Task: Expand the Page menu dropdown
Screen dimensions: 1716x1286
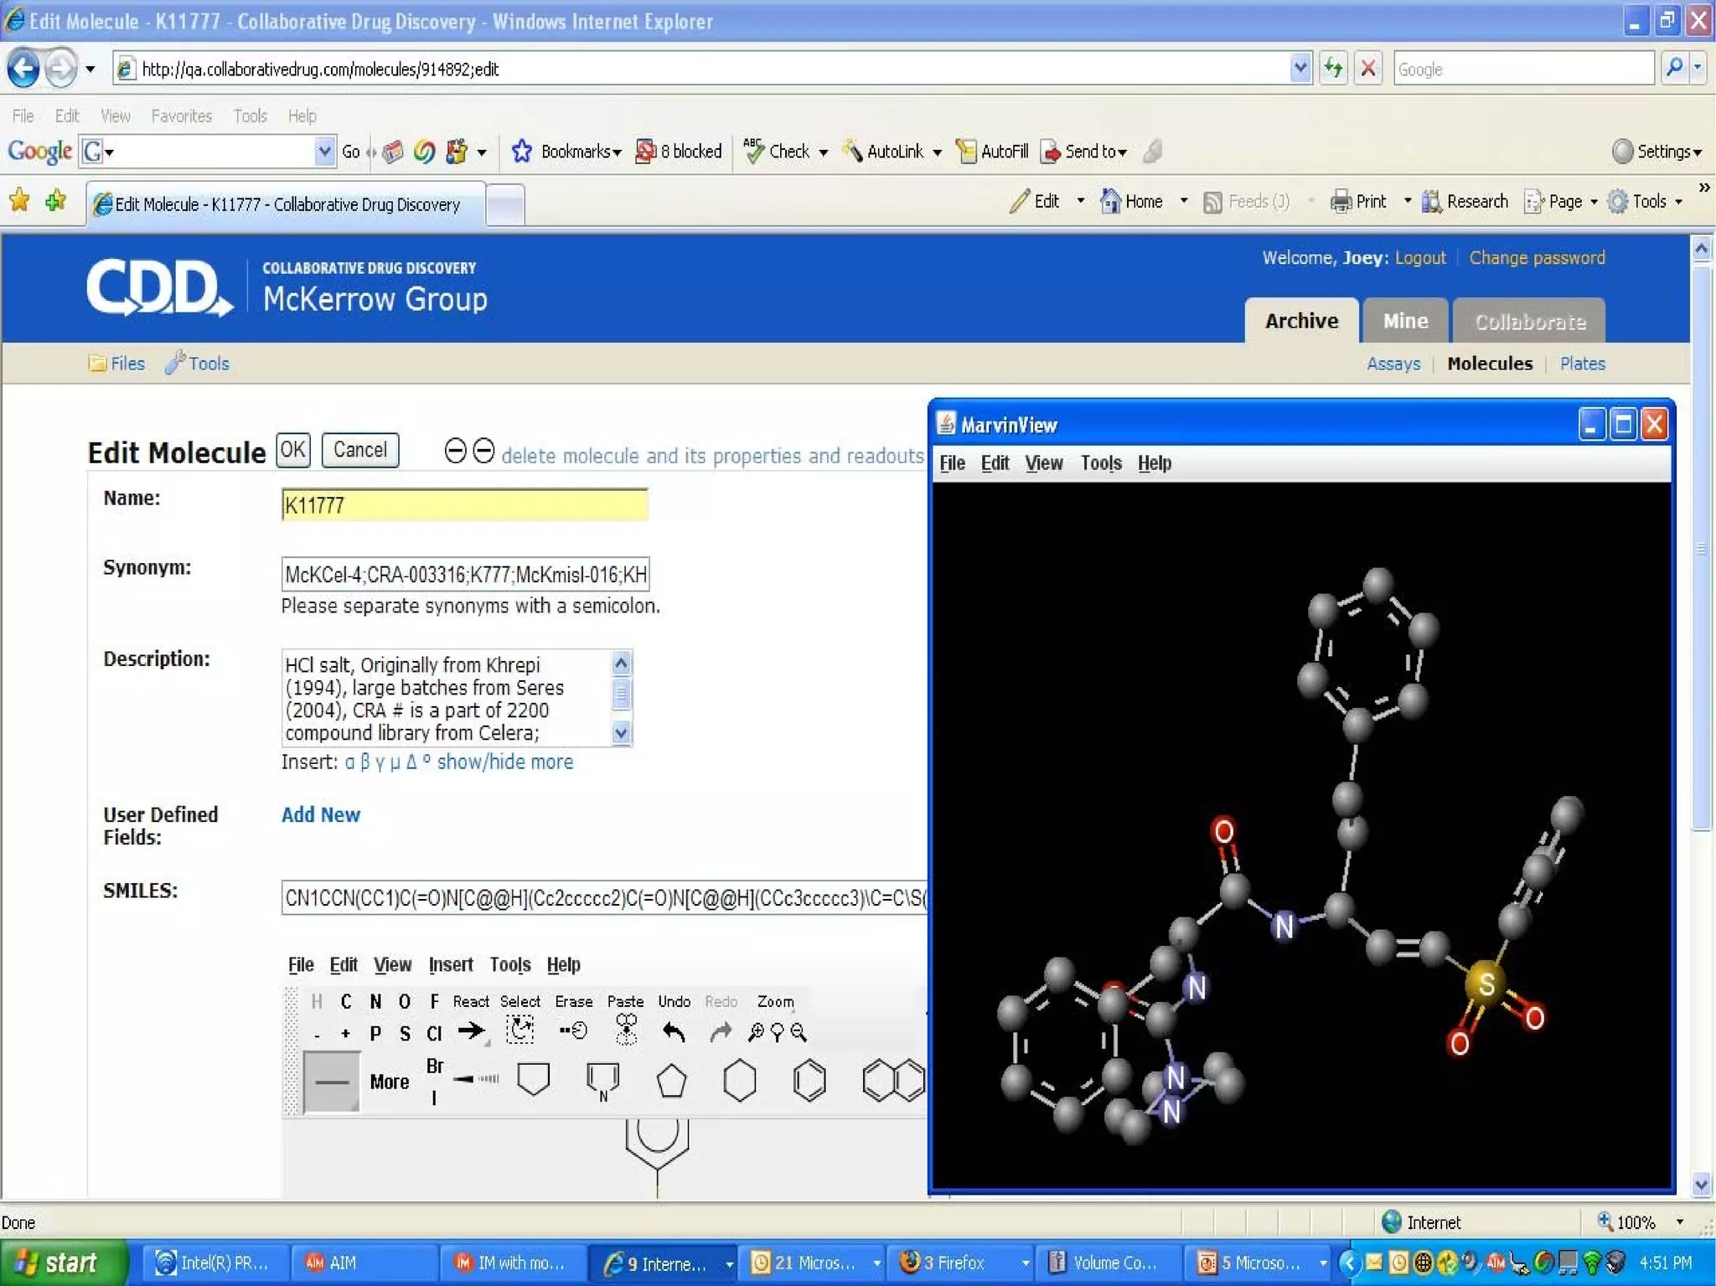Action: (x=1594, y=202)
